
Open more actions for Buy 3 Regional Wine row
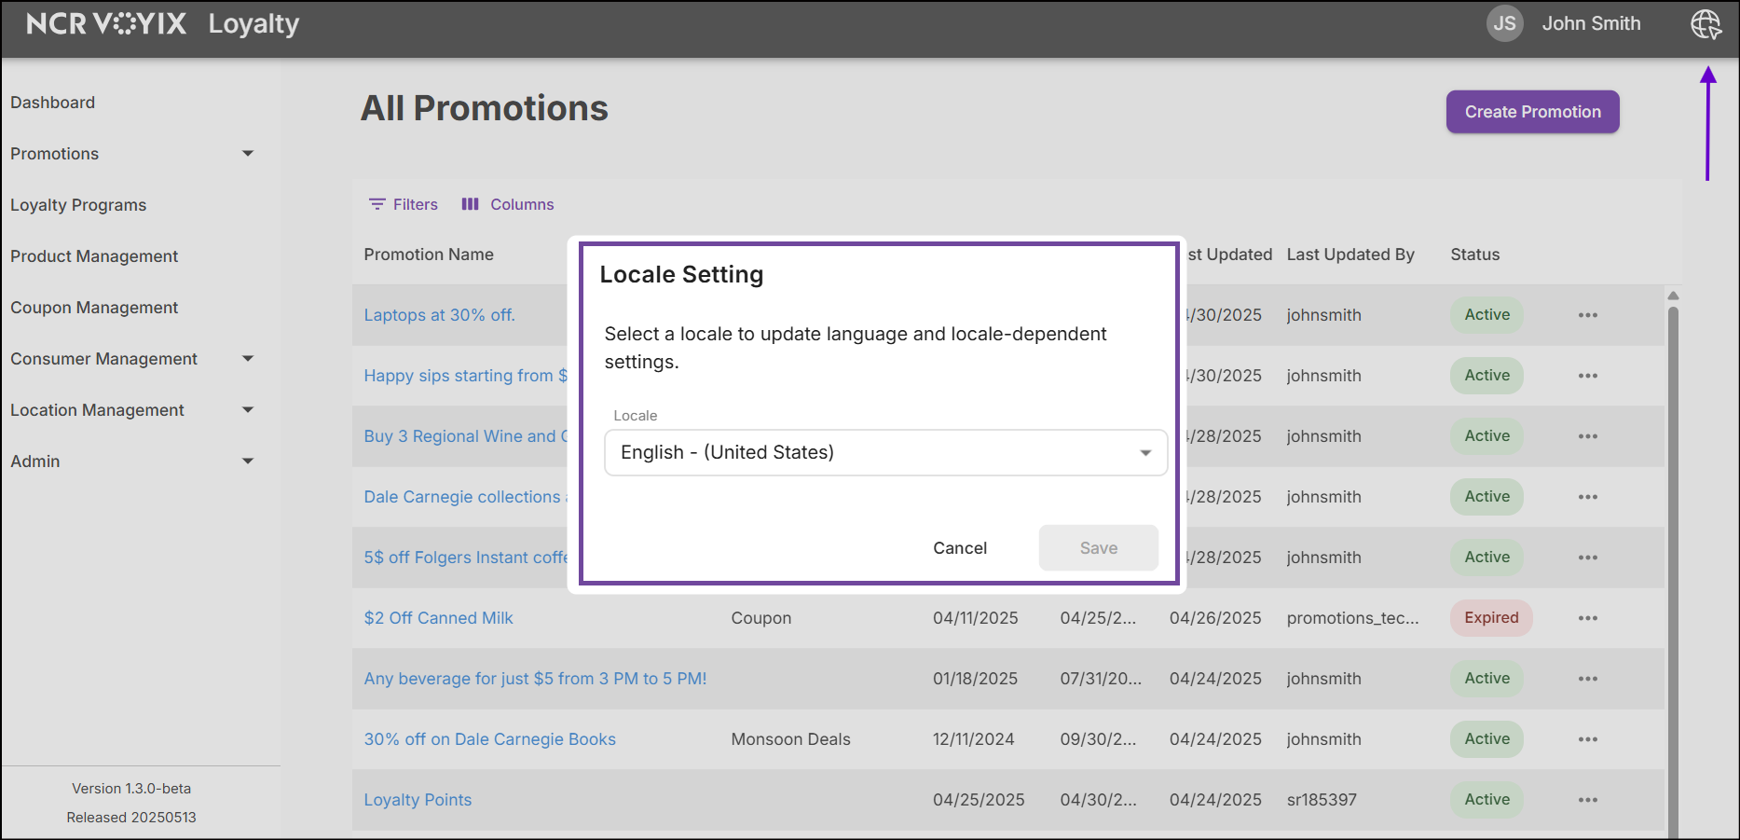tap(1588, 436)
